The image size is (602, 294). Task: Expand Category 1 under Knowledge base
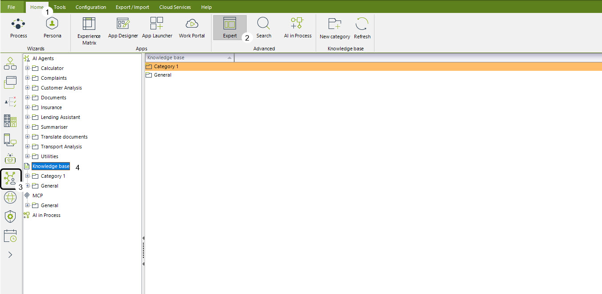[x=28, y=176]
